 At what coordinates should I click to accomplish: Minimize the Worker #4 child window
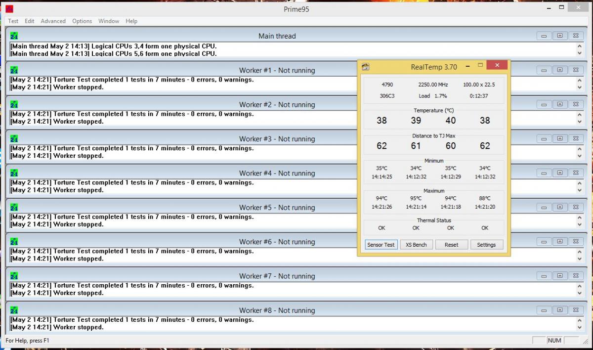point(544,173)
